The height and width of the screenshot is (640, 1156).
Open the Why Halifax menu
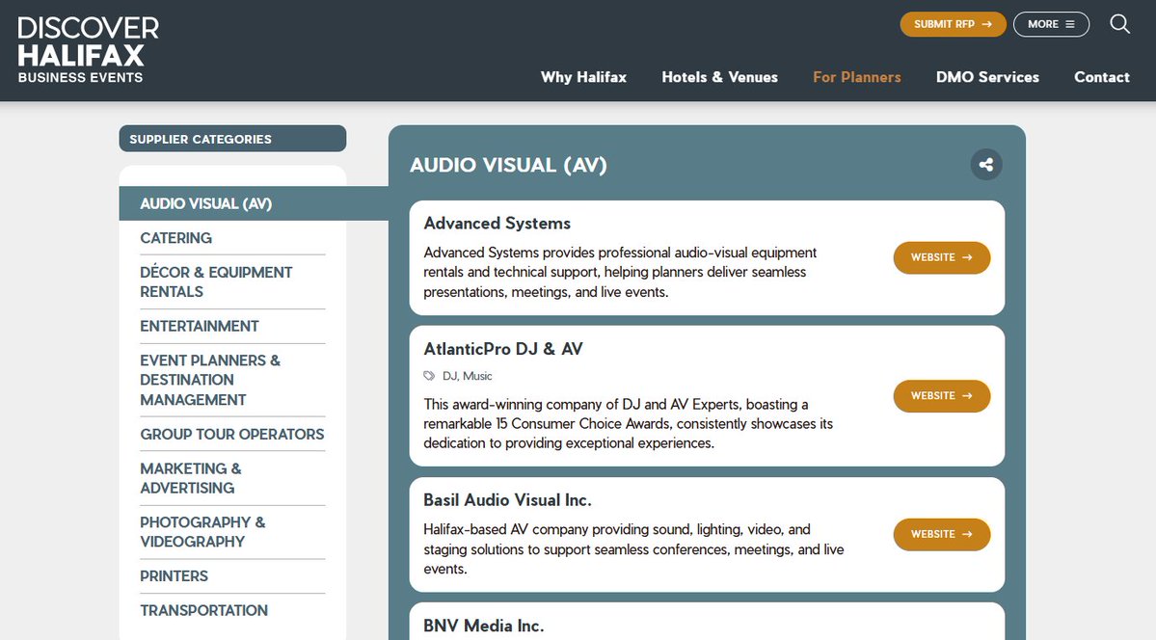click(584, 77)
